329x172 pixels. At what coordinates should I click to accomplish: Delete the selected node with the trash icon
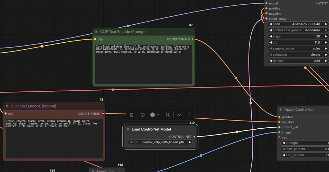point(132,115)
